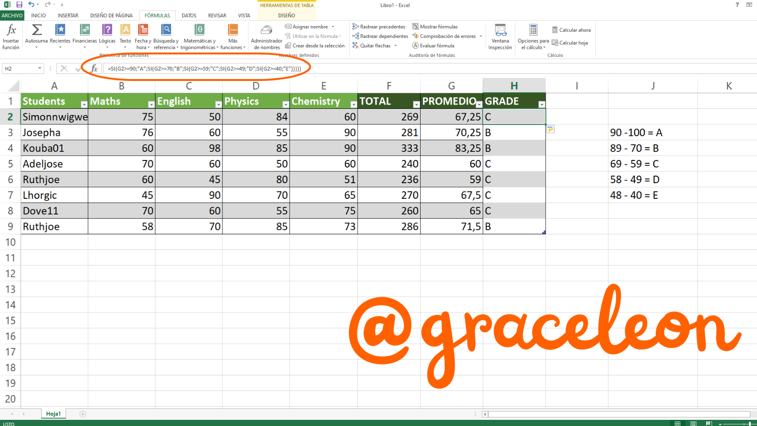Click Asignar nombre button
This screenshot has width=757, height=426.
[x=309, y=27]
